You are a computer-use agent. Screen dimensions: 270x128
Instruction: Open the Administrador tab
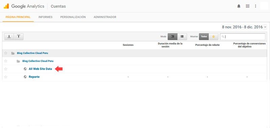click(x=105, y=17)
